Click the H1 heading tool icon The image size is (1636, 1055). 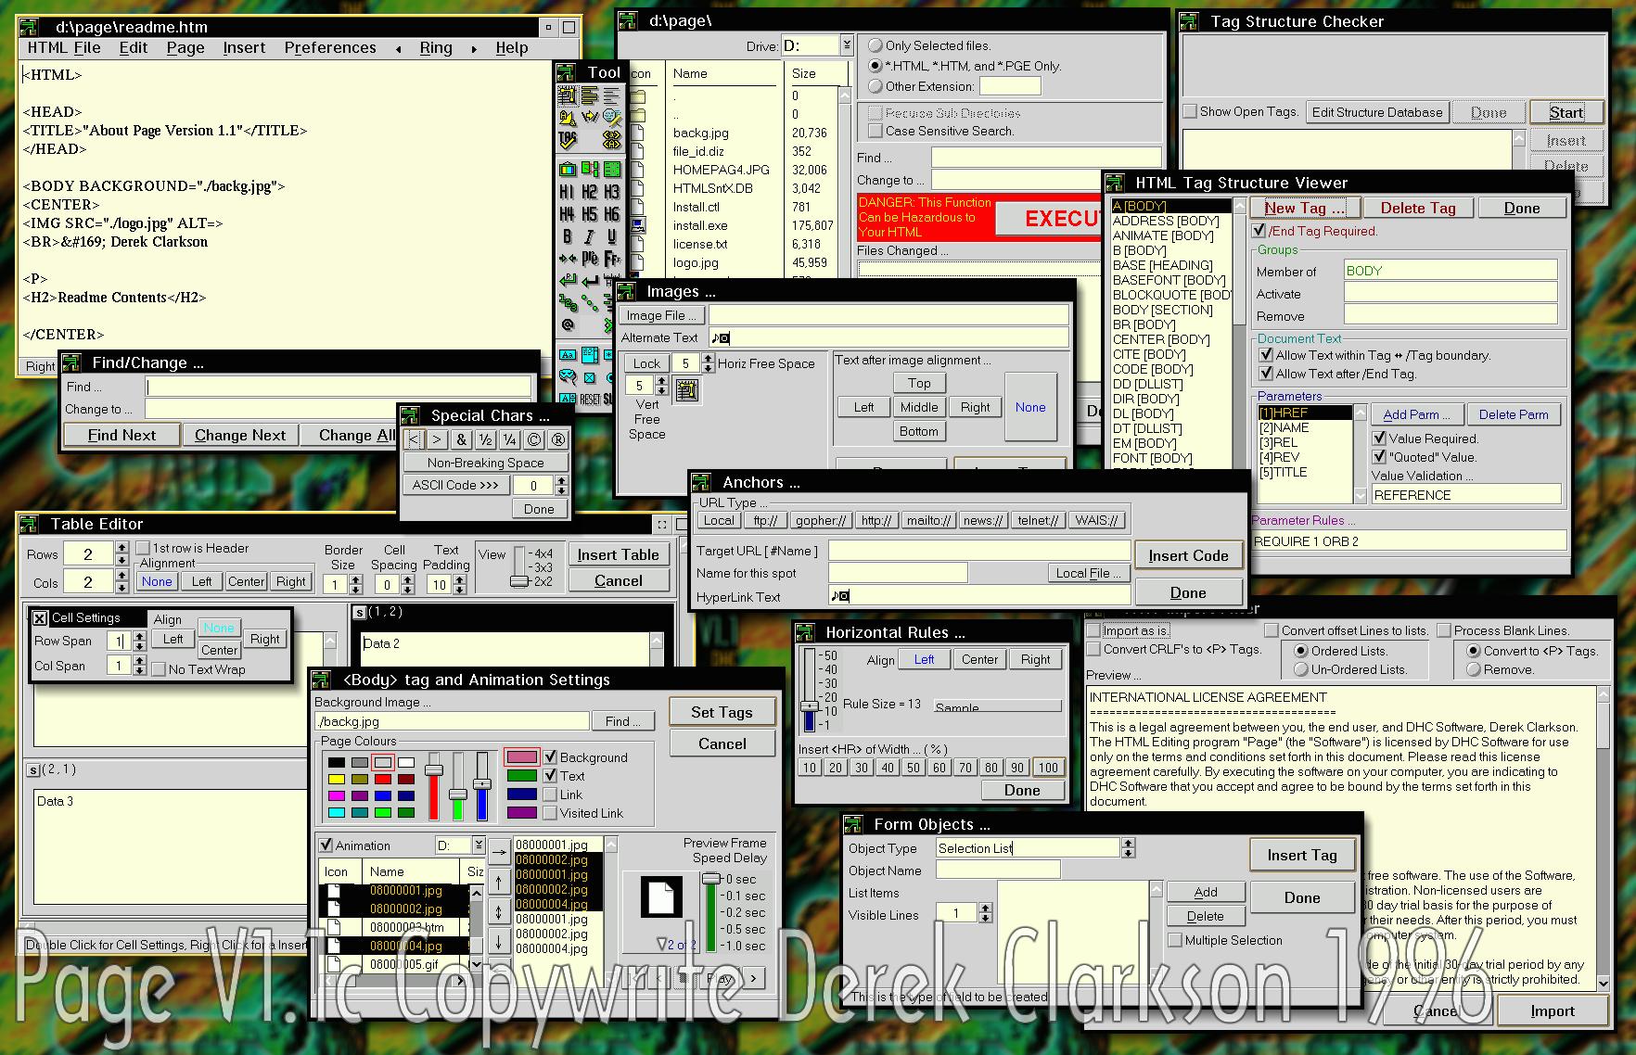[x=567, y=192]
